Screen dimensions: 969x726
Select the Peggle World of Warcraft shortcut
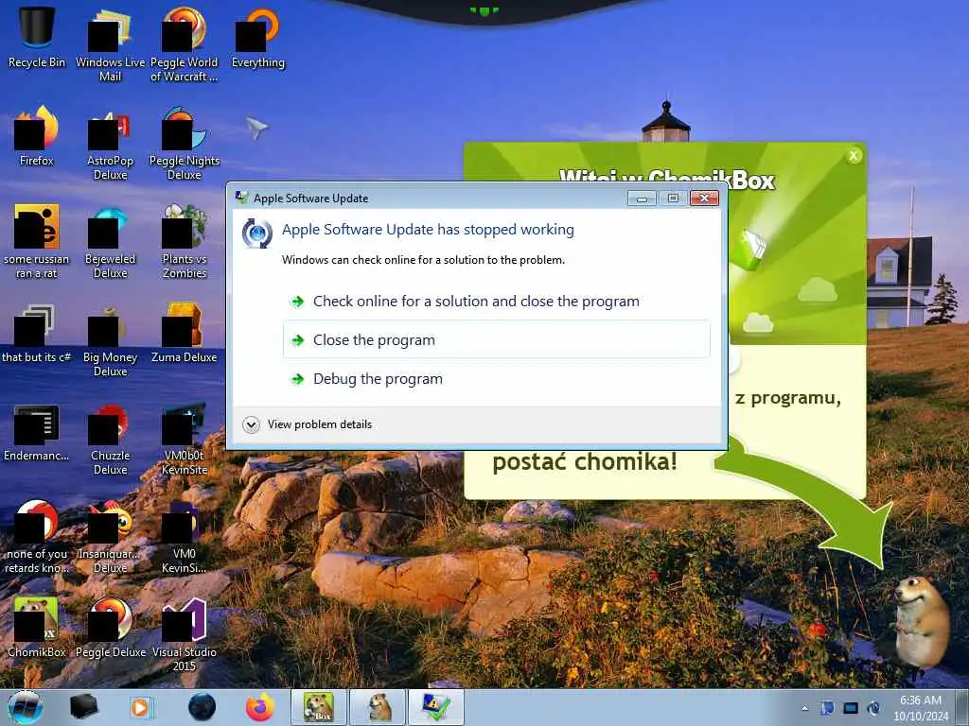[185, 44]
